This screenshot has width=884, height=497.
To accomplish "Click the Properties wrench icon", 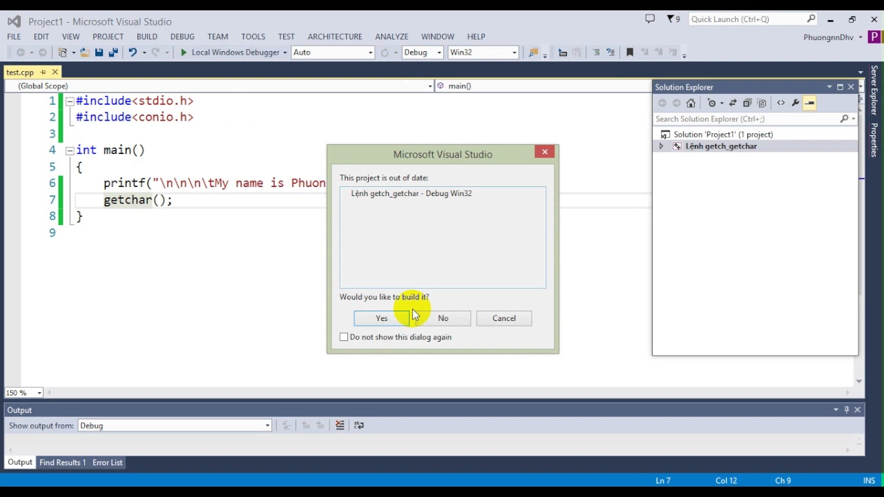I will [x=796, y=103].
